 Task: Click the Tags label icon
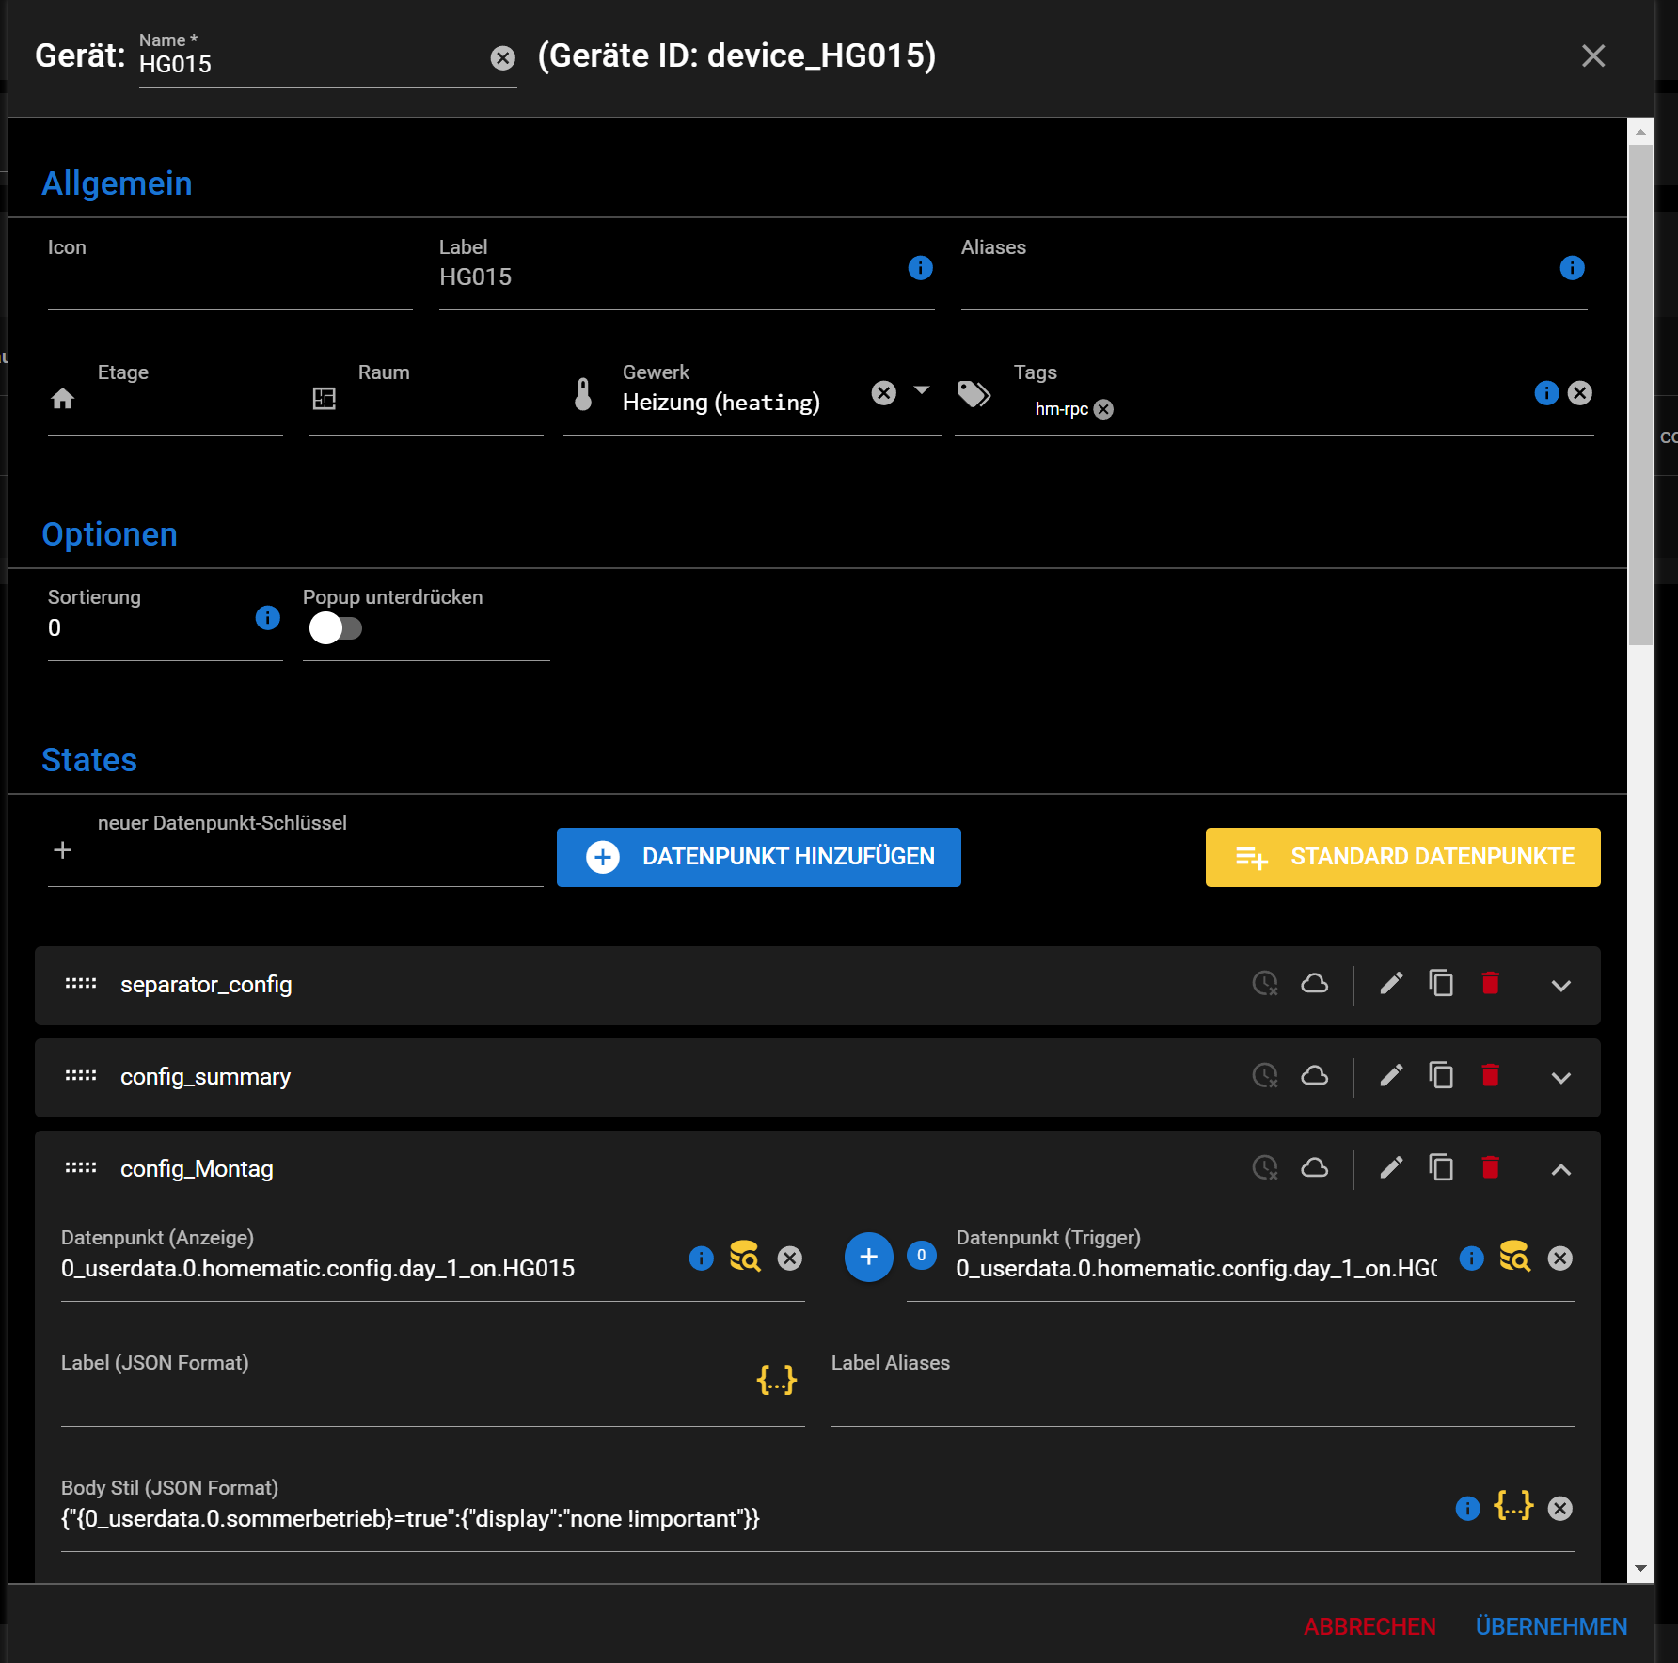coord(974,394)
